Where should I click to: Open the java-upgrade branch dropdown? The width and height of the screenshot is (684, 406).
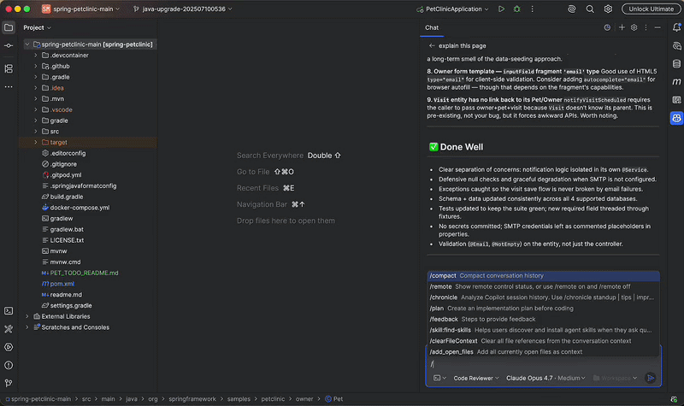(183, 9)
